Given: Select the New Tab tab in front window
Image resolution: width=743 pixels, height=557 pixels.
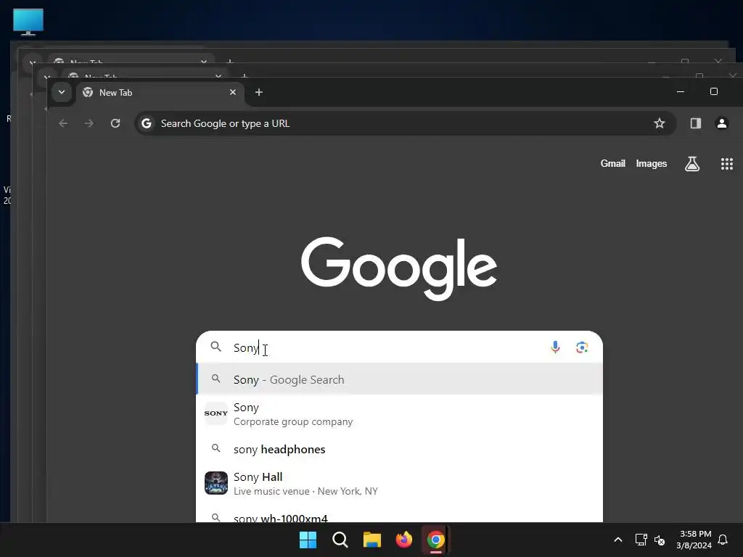Looking at the screenshot, I should point(160,92).
